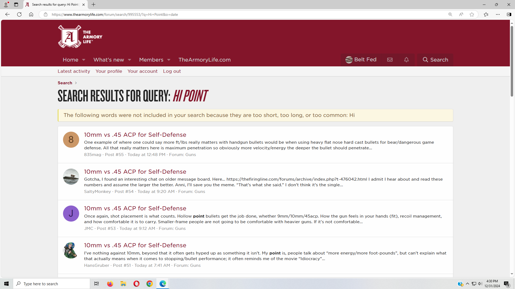
Task: Click the SaltyMonkey avatar thumbnail
Action: coord(71,177)
